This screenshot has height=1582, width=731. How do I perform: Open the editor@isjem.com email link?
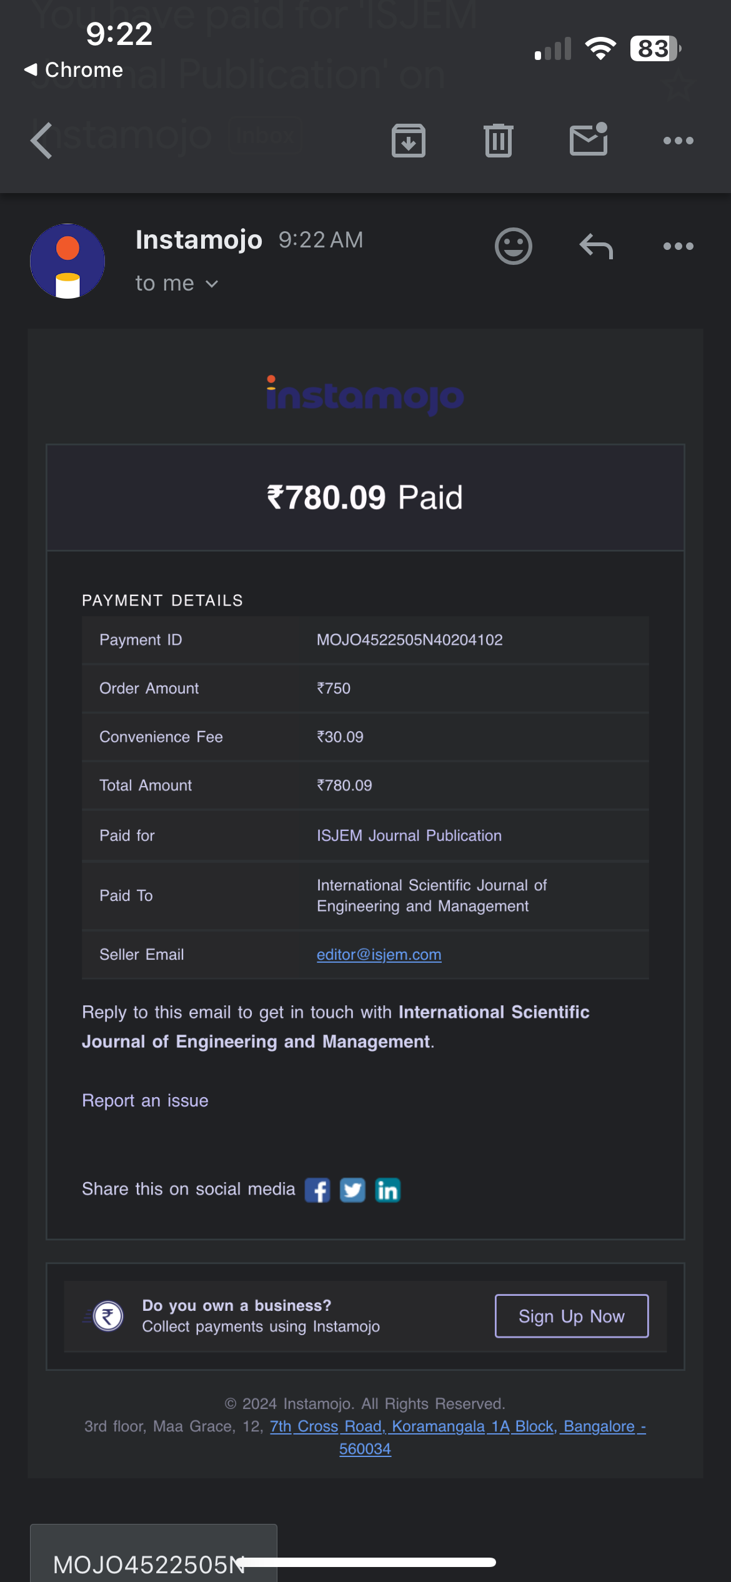(x=379, y=955)
